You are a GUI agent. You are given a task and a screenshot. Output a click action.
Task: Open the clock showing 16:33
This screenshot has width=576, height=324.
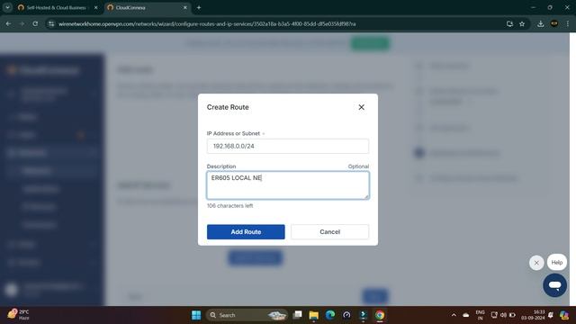tap(533, 315)
